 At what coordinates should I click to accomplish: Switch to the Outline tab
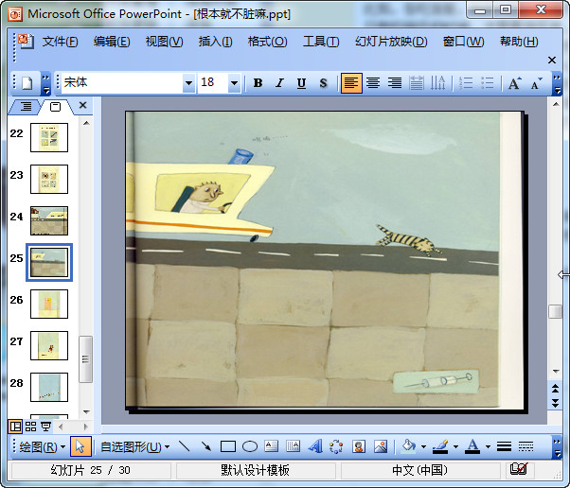26,106
